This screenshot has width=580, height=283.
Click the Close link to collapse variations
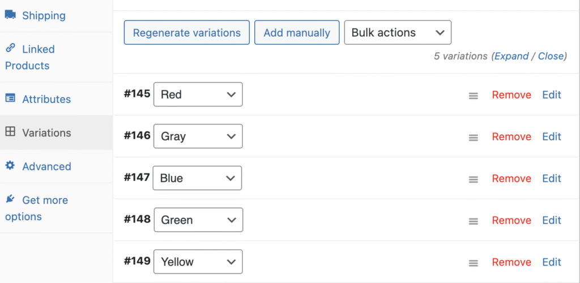(551, 56)
